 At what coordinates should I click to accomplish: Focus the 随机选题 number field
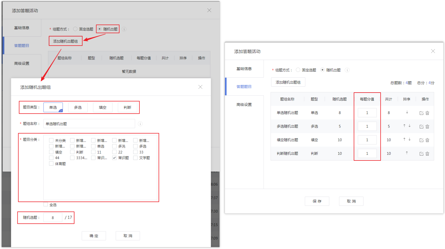tap(53, 218)
